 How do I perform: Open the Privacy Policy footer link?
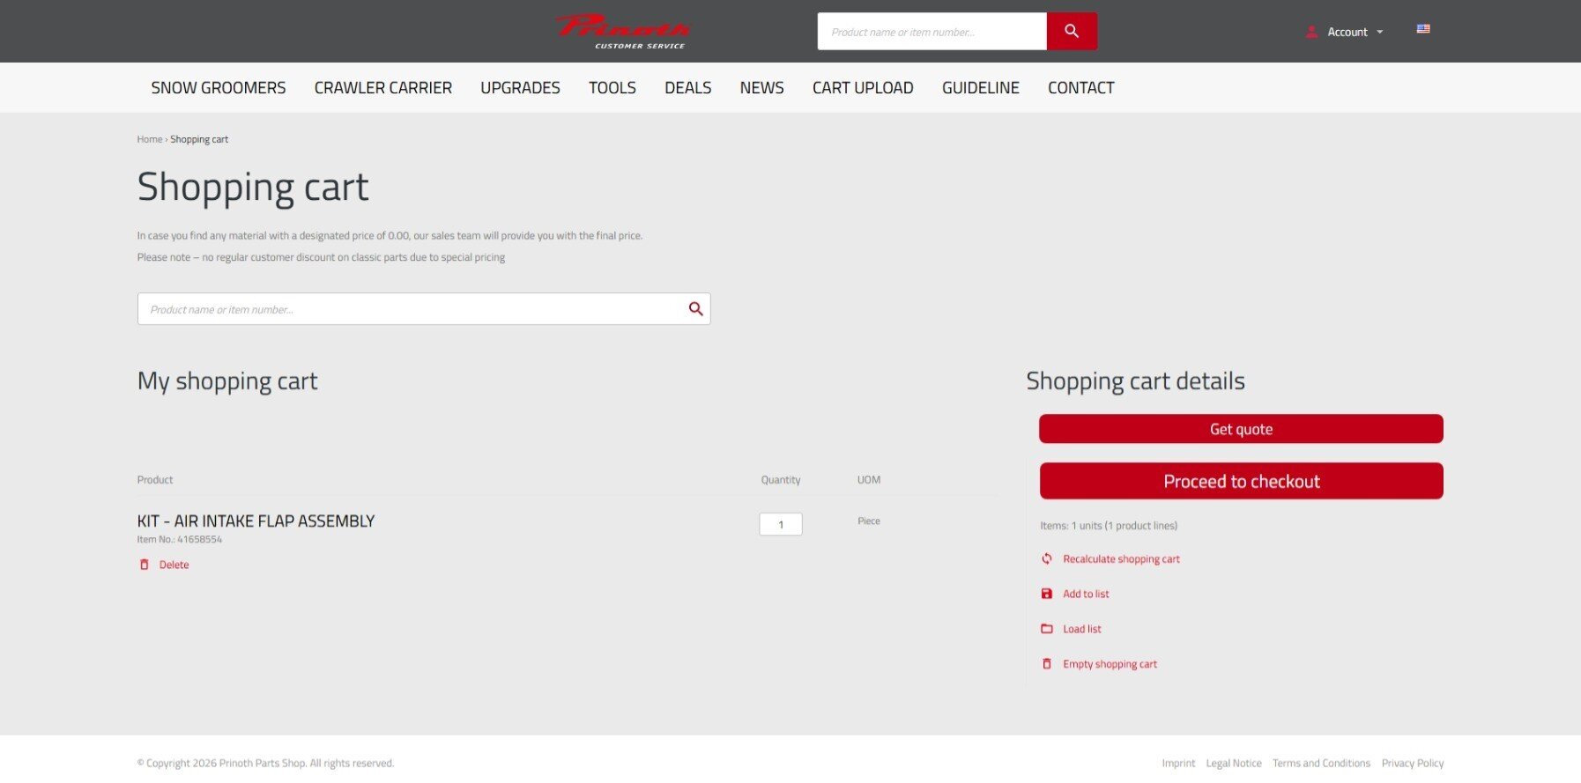pyautogui.click(x=1413, y=763)
